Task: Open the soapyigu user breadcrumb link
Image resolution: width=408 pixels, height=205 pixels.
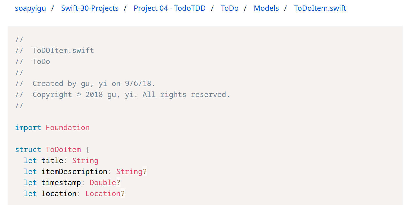Action: pos(30,8)
